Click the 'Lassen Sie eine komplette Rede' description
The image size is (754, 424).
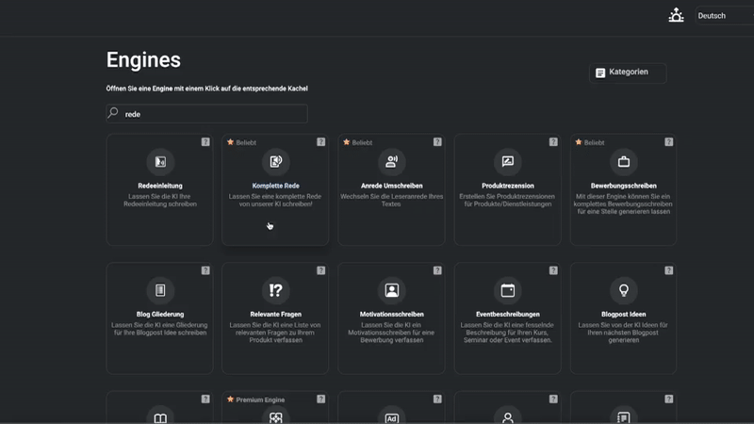click(x=275, y=200)
